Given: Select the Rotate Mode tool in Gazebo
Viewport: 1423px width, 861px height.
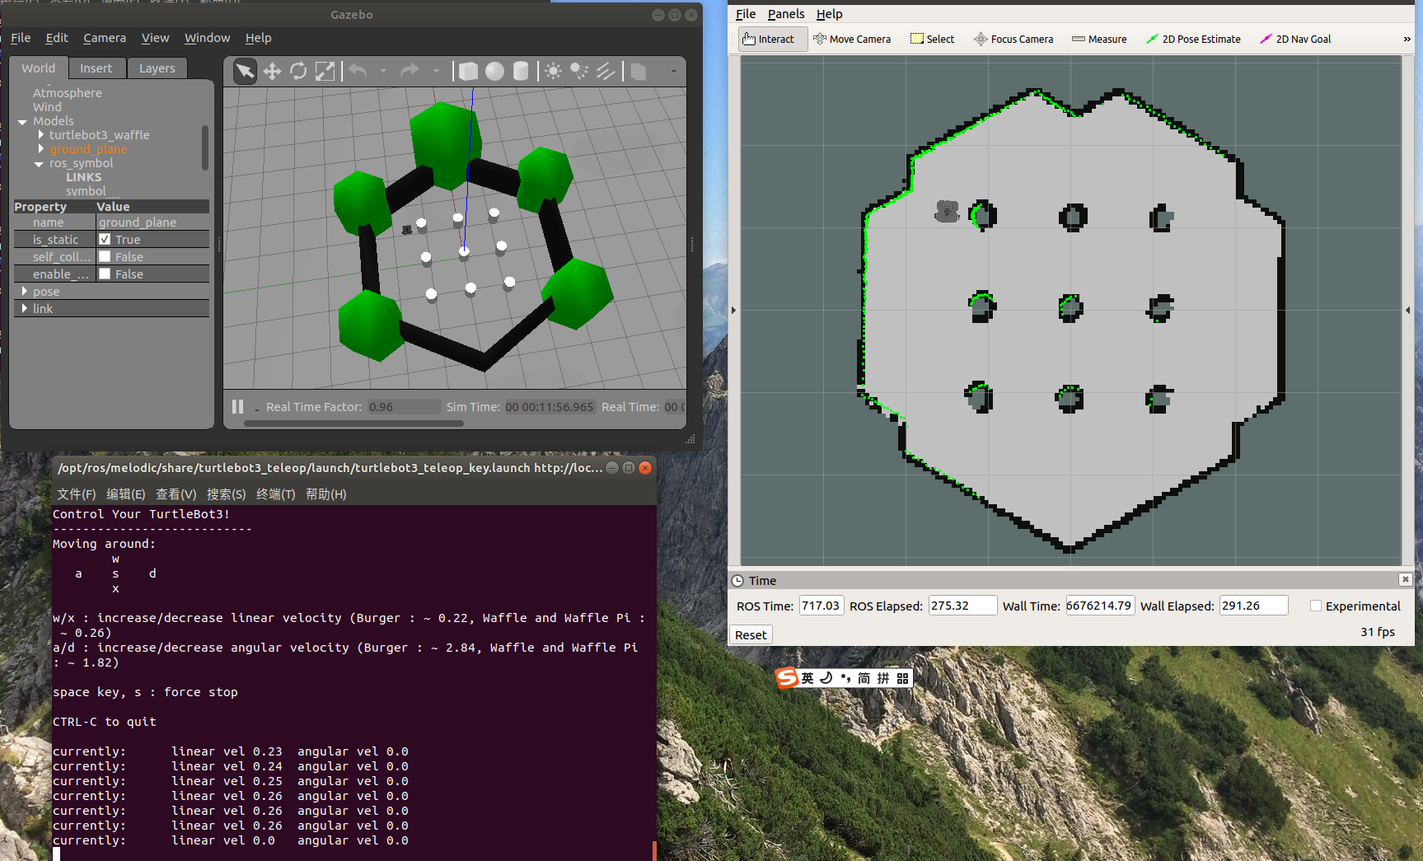Looking at the screenshot, I should [297, 71].
